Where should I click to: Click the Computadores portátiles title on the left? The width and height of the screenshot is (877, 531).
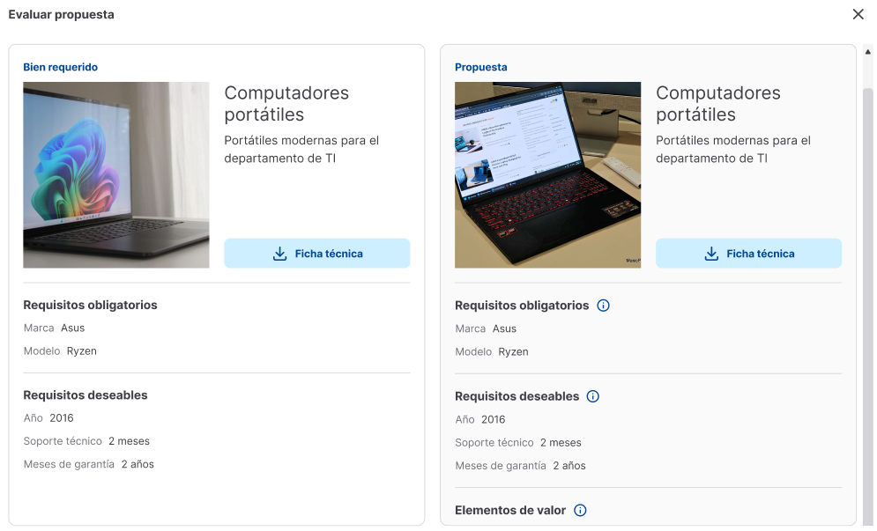tap(286, 103)
